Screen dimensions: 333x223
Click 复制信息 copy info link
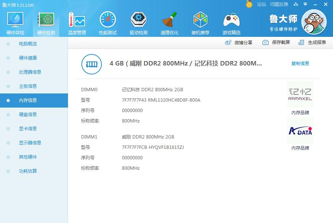point(300,64)
